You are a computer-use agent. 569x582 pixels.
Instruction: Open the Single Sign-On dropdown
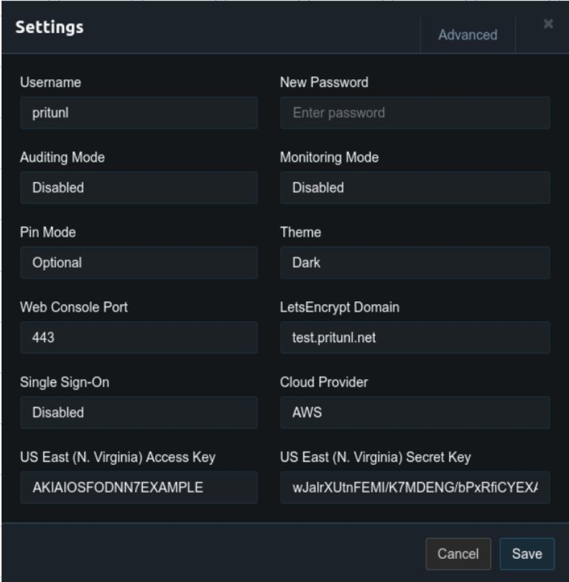(139, 412)
